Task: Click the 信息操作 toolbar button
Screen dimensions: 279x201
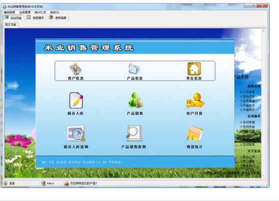Action: click(x=35, y=18)
